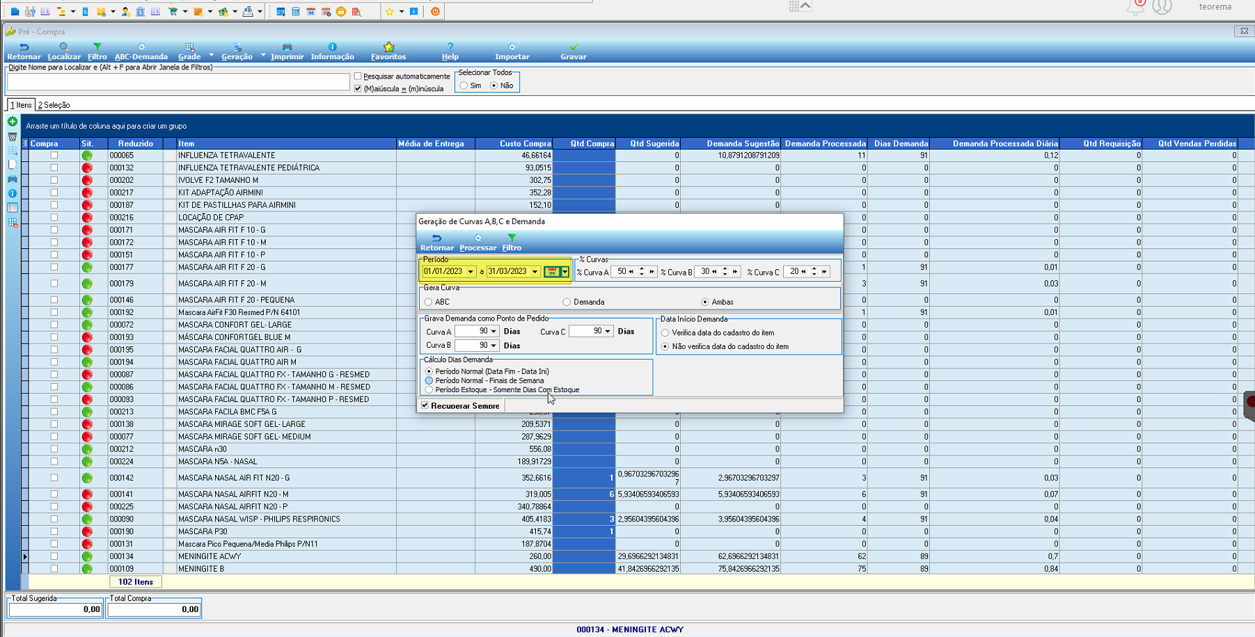Toggle the Recuperar Sempre checkbox
The width and height of the screenshot is (1255, 637).
tap(425, 405)
